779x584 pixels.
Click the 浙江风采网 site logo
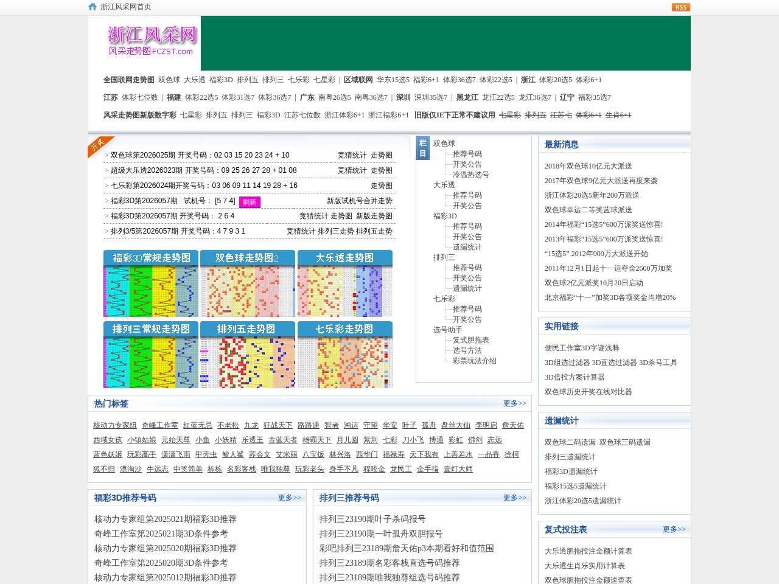tap(152, 41)
